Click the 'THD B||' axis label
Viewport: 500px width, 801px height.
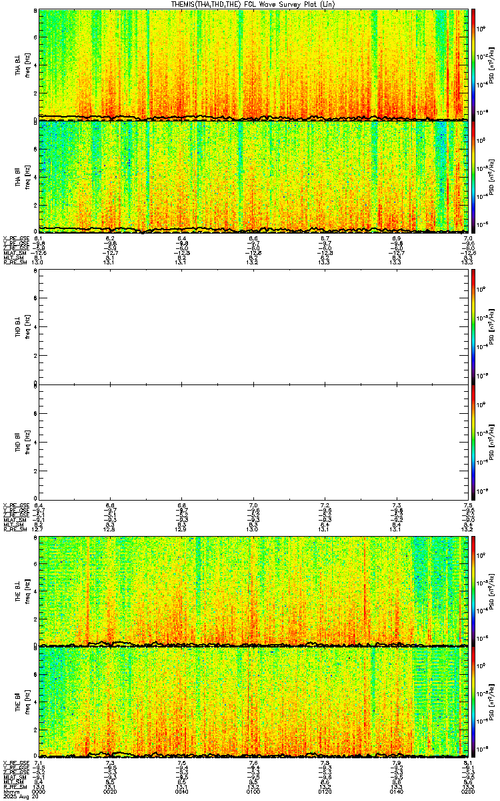point(19,441)
